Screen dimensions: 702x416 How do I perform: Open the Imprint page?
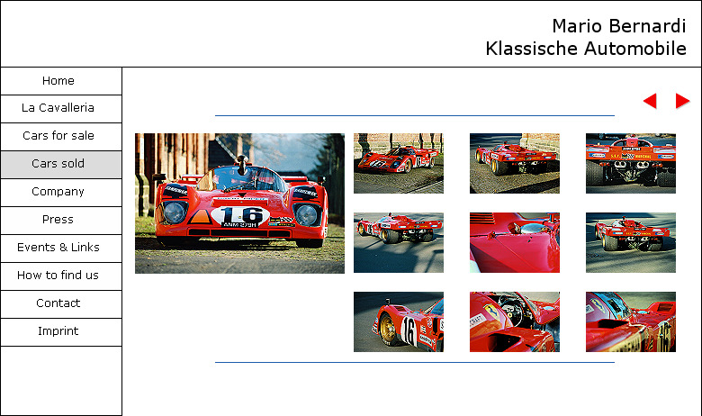pyautogui.click(x=61, y=332)
